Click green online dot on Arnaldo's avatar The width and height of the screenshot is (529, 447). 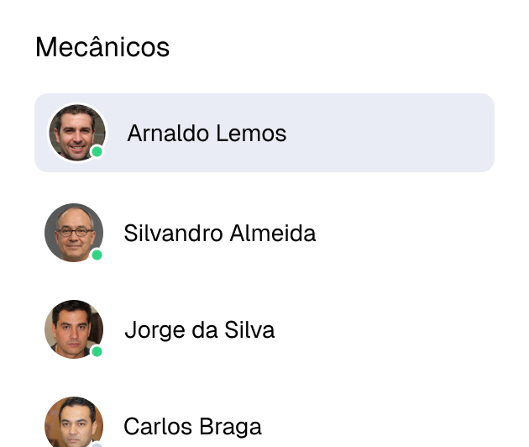point(97,152)
